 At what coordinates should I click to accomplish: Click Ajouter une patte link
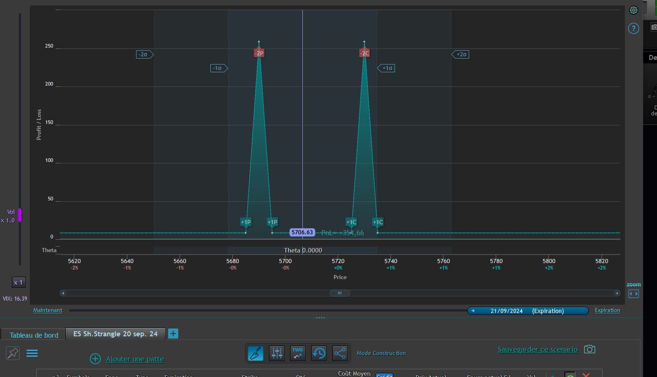click(135, 359)
